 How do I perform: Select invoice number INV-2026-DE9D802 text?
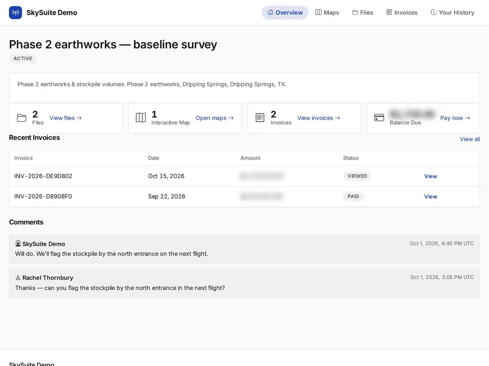pos(43,176)
